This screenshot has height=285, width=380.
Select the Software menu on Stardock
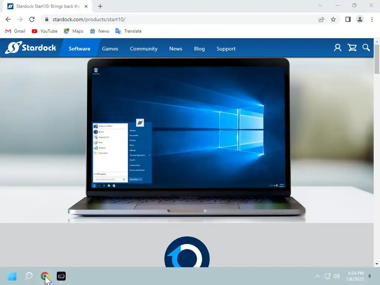coord(79,49)
